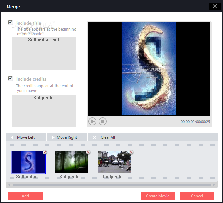Uncheck the Include title checkbox

(x=10, y=22)
